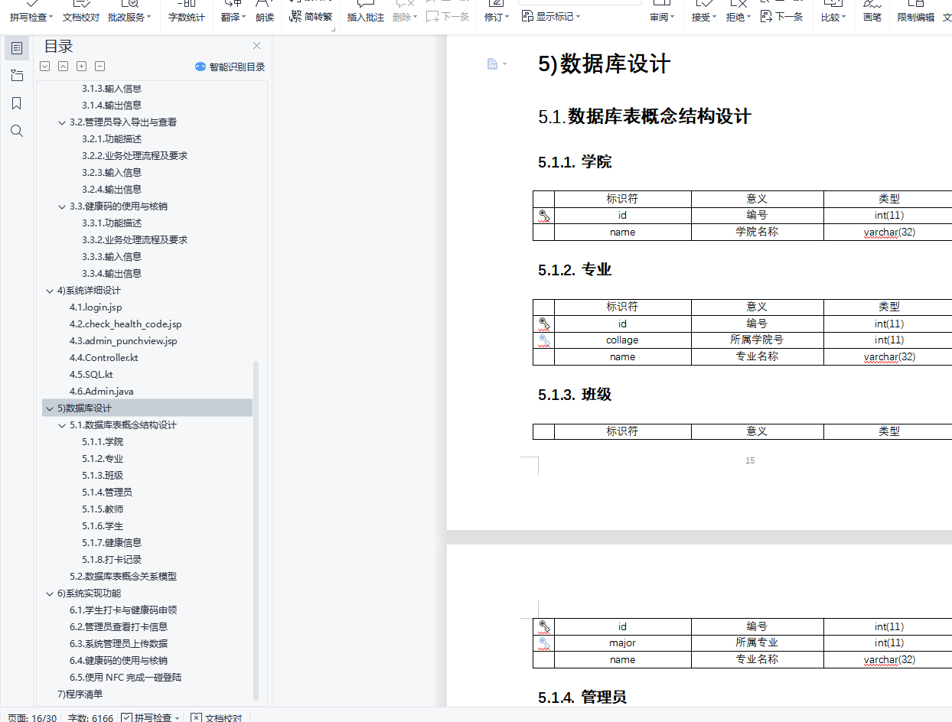Open the chapter navigation pane icon

pos(17,76)
